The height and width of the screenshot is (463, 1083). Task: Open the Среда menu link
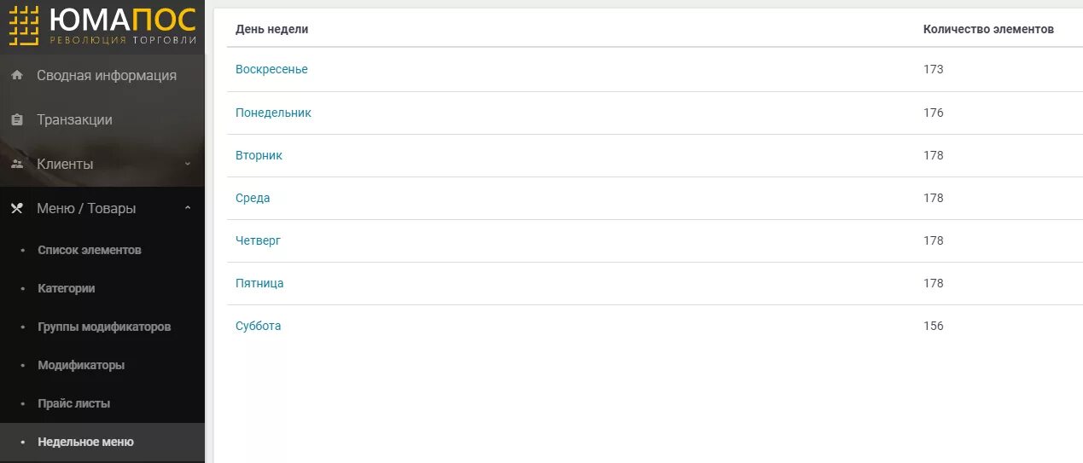[x=253, y=198]
